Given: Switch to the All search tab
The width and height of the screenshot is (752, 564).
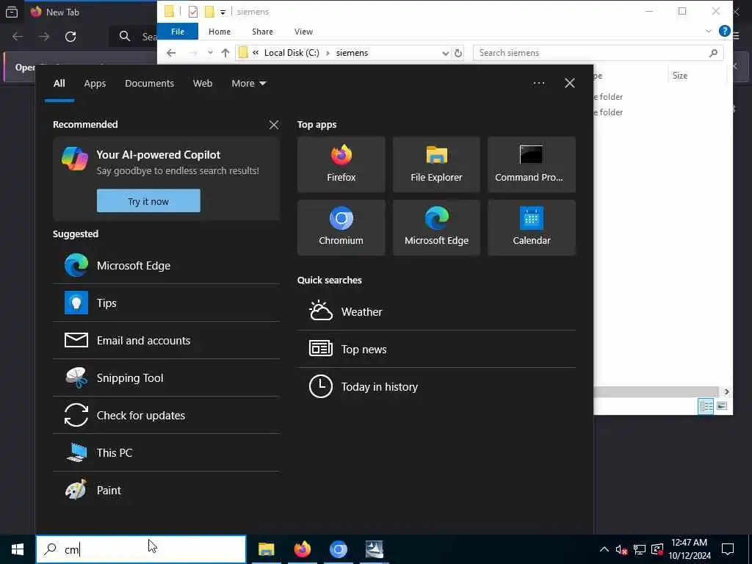Looking at the screenshot, I should coord(59,83).
